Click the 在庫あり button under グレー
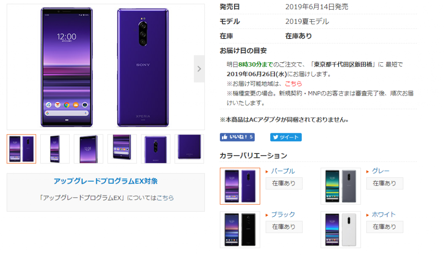Screen dimensions: 444x256 [x=385, y=183]
